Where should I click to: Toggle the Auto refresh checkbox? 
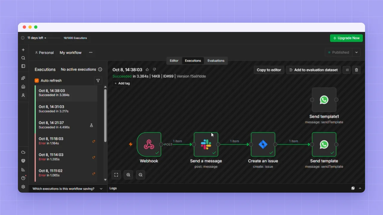pyautogui.click(x=37, y=81)
